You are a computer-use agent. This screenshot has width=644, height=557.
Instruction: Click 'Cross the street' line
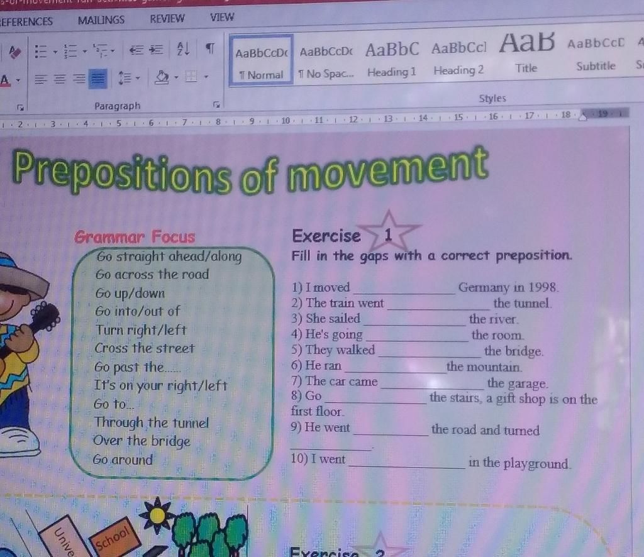coord(144,348)
